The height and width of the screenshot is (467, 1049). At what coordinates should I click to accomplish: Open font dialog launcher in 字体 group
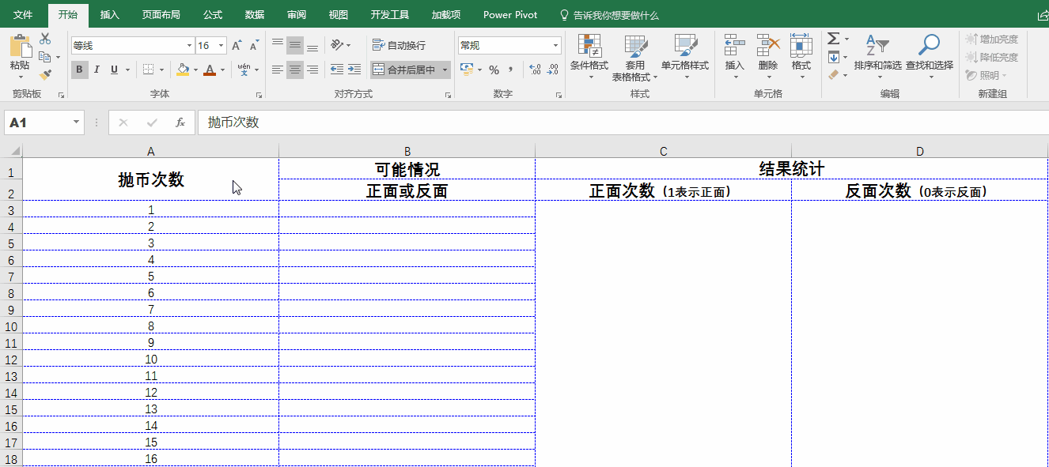coord(259,95)
